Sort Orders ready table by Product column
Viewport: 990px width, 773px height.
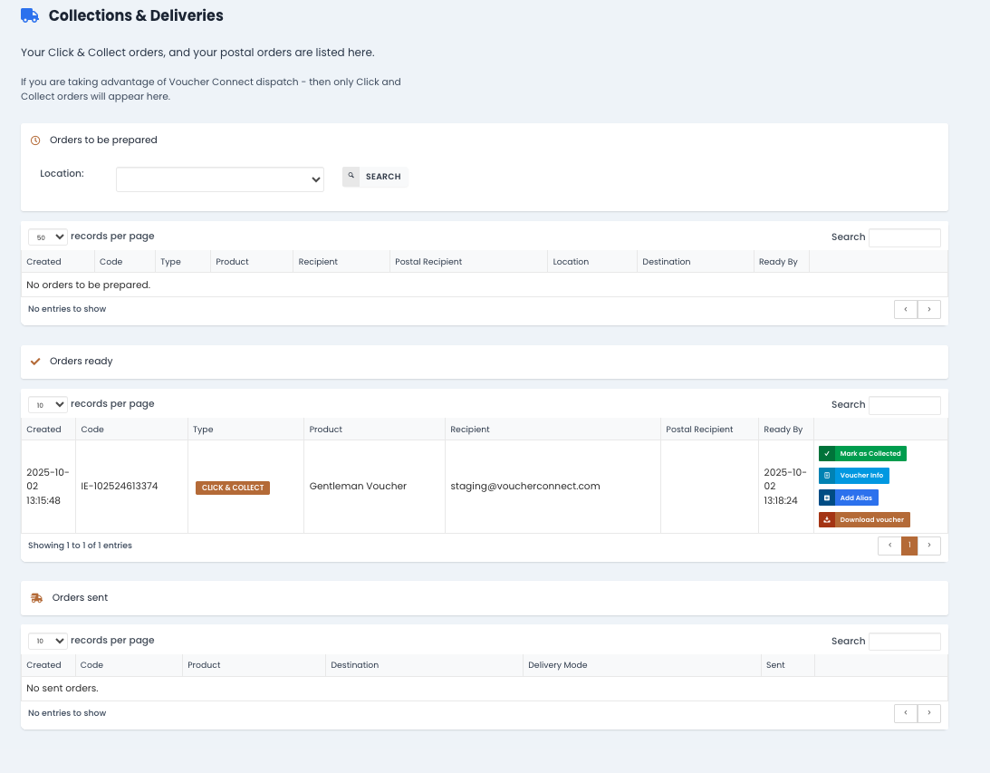326,430
